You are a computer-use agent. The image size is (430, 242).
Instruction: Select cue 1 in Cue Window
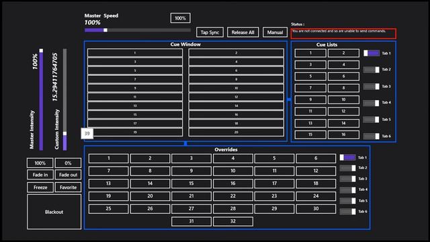135,52
